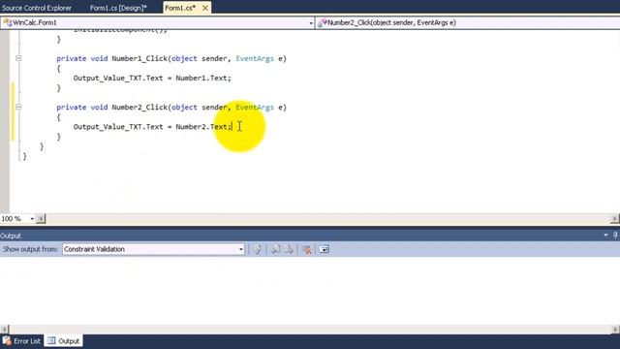Screen dimensions: 620x349
Task: Click the Error List icon in bottom tab
Action: tap(7, 340)
